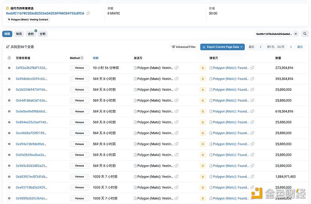This screenshot has height=204, width=311.
Task: Click age '1030 天 7 小时前' in 0xb83f67ec8f3d1db row
Action: [105, 177]
